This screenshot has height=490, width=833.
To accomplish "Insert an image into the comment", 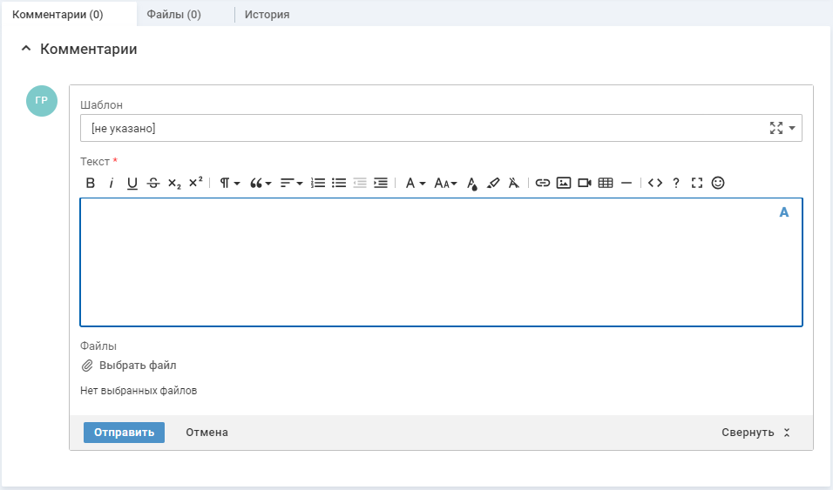I will [x=564, y=183].
